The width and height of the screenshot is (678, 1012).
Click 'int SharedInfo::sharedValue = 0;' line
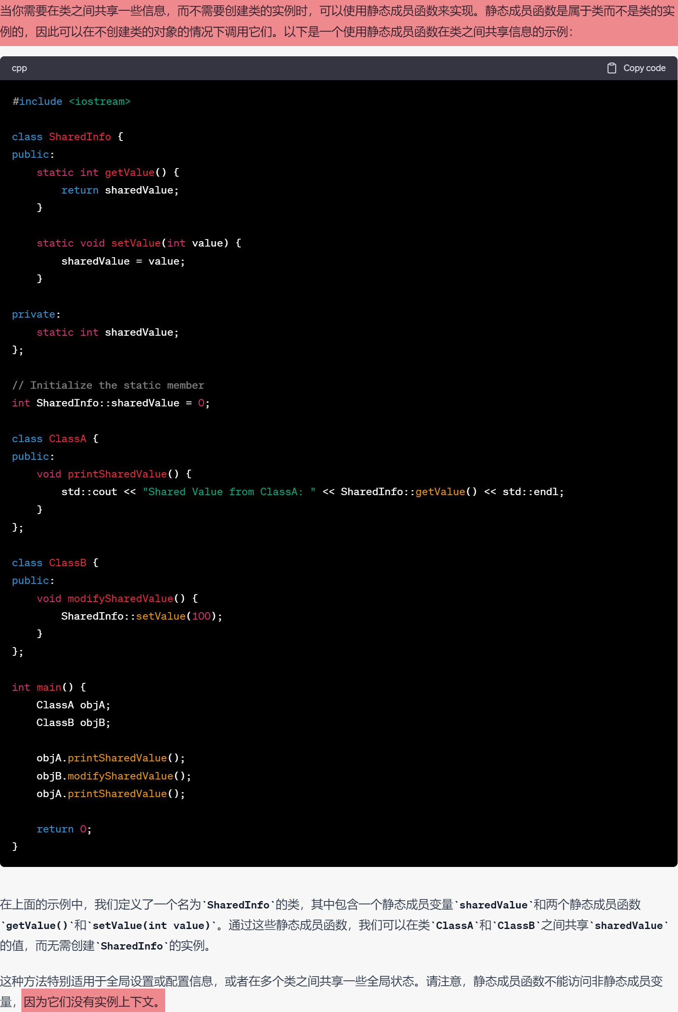[111, 403]
